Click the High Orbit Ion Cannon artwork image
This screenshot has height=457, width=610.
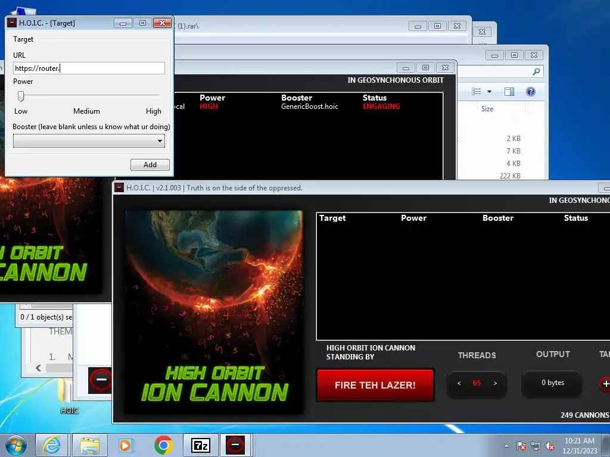(x=214, y=312)
